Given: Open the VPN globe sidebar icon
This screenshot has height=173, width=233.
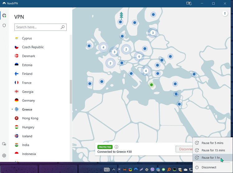Looking at the screenshot, I should tap(4, 16).
